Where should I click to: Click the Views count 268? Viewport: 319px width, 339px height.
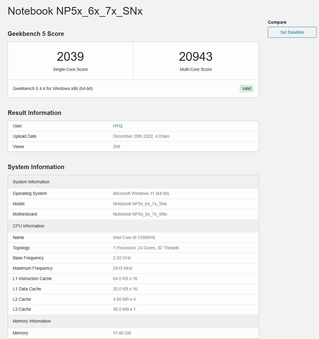pyautogui.click(x=117, y=147)
